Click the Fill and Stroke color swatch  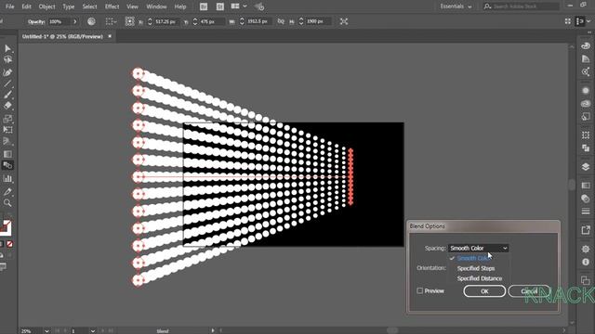[x=6, y=228]
